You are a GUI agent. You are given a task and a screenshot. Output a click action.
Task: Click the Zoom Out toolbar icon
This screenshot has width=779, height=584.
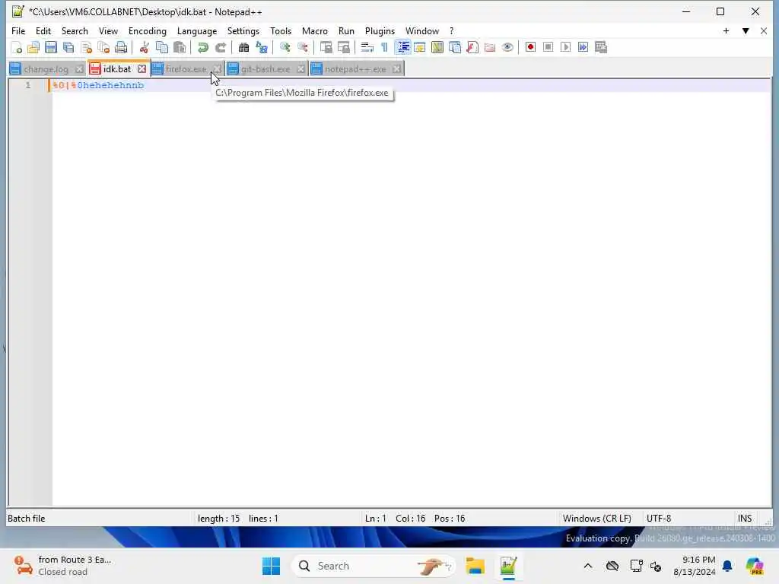click(x=303, y=47)
